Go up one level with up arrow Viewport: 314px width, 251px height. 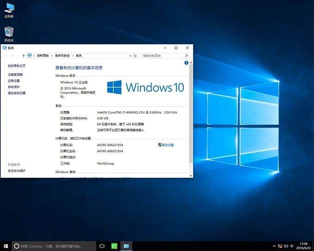(x=23, y=55)
